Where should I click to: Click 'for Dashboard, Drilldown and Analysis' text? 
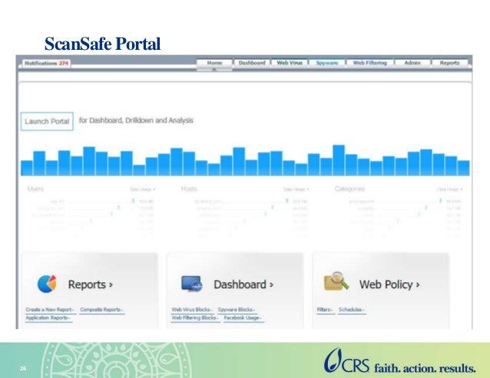pyautogui.click(x=136, y=120)
